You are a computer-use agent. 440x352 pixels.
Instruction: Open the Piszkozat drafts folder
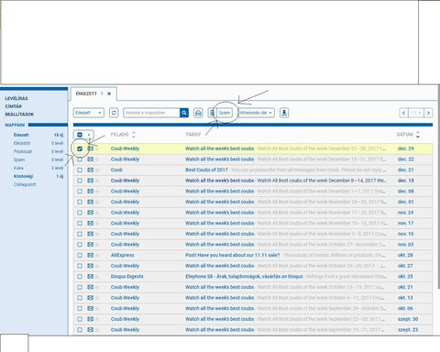(x=23, y=151)
